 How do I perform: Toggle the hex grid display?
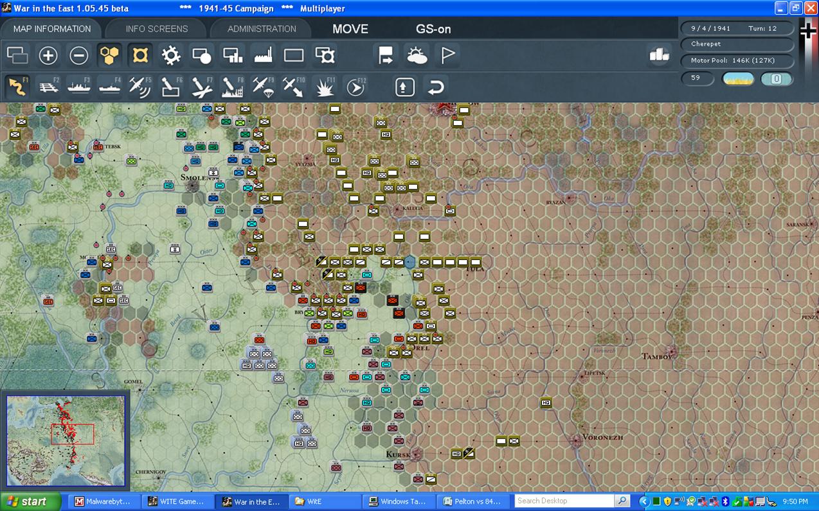click(110, 56)
